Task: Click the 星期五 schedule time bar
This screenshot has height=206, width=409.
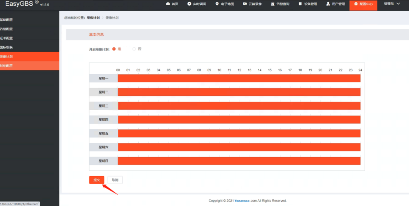Action: click(239, 133)
